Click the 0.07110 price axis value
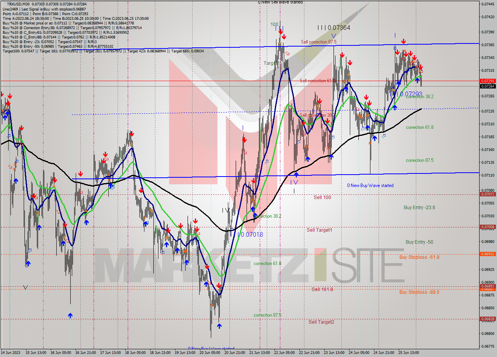 (488, 175)
